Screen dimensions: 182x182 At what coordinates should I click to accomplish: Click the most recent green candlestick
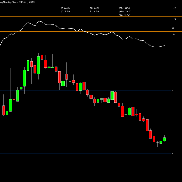[165, 139]
